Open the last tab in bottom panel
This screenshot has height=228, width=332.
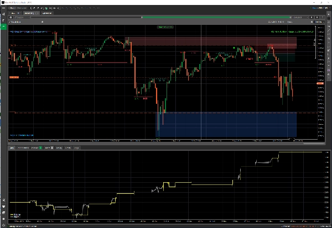[x=77, y=148]
